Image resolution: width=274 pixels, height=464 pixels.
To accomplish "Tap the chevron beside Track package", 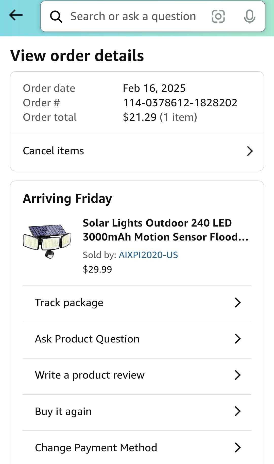I will [237, 303].
